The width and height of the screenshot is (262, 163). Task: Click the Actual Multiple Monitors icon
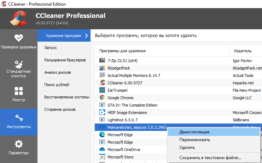[102, 75]
